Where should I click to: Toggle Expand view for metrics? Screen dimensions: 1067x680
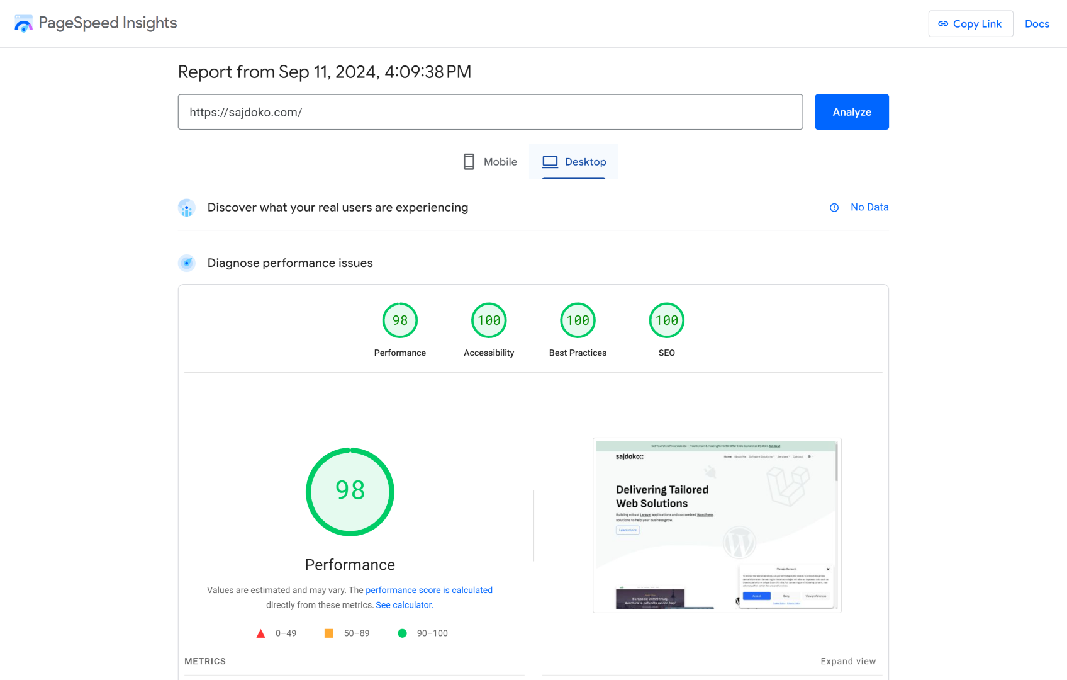(847, 661)
